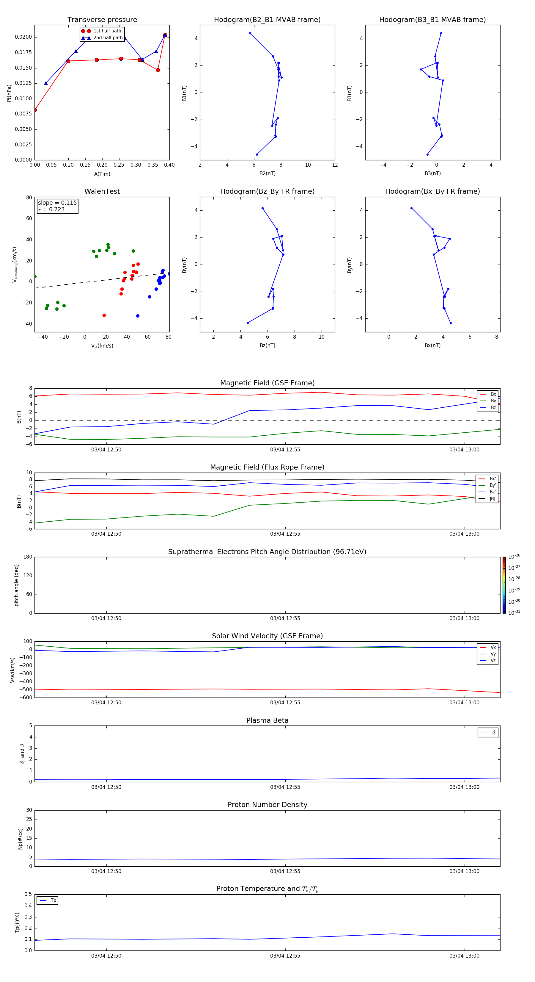535x982 pixels.
Task: Click the "Hodogram(B3_B1 MVAB frame)" title
Action: [432, 20]
